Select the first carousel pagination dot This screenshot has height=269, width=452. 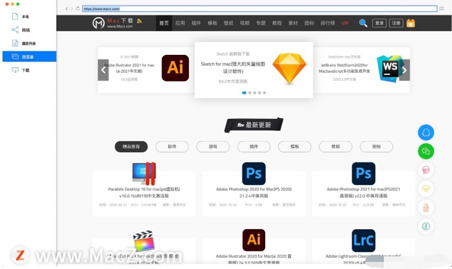(244, 93)
